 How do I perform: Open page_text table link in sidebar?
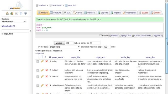pyautogui.click(x=8, y=34)
